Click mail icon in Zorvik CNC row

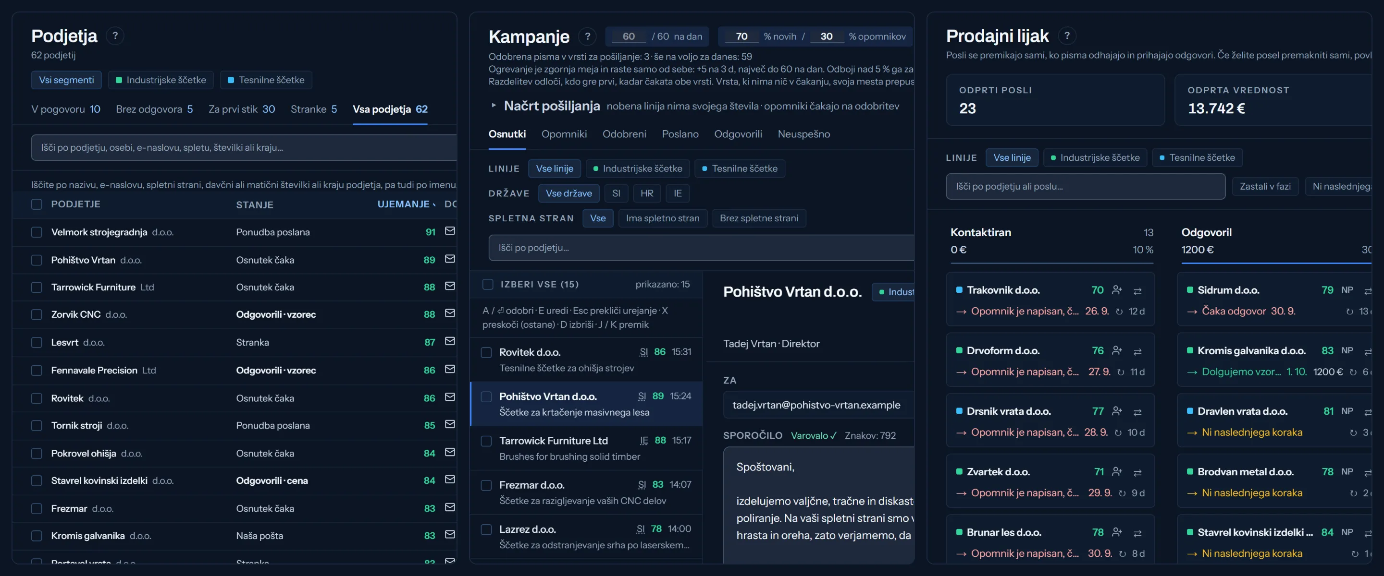450,313
